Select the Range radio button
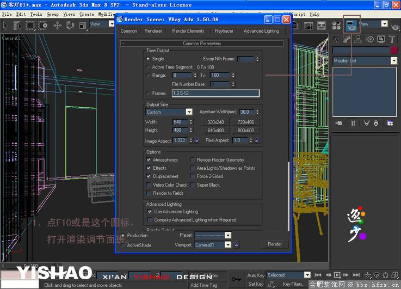401x289 pixels. coord(148,75)
